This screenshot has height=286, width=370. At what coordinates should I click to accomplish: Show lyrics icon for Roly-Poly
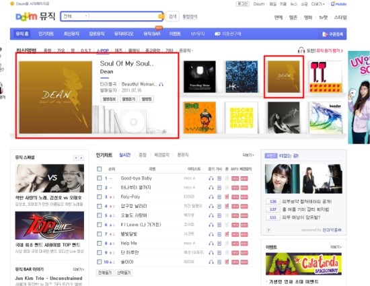coord(219,197)
